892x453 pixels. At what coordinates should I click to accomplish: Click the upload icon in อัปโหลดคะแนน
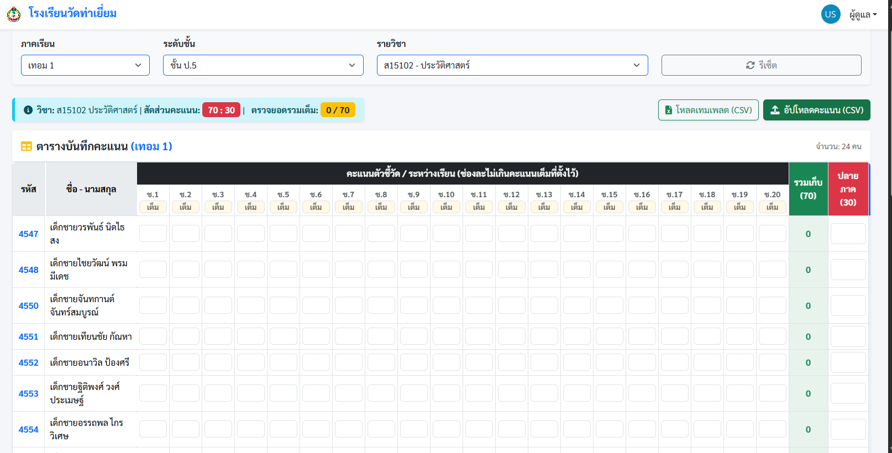pyautogui.click(x=775, y=110)
